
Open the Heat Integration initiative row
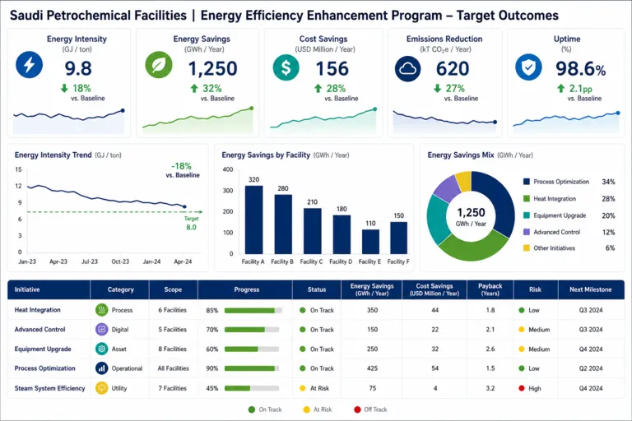pos(316,310)
